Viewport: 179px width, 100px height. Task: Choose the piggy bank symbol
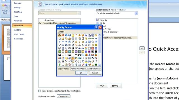[x=70, y=48]
